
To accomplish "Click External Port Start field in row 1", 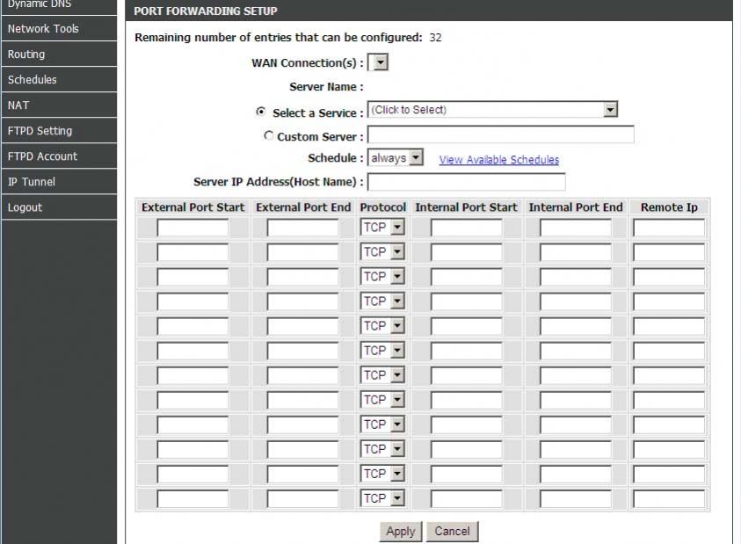I will (193, 228).
